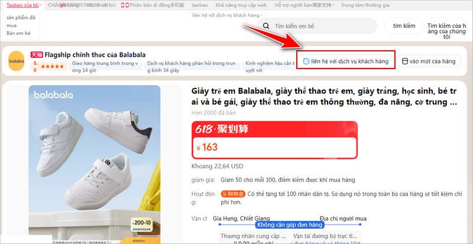The width and height of the screenshot is (473, 244).
Task: Click the customer service chat face icon
Action: point(306,61)
